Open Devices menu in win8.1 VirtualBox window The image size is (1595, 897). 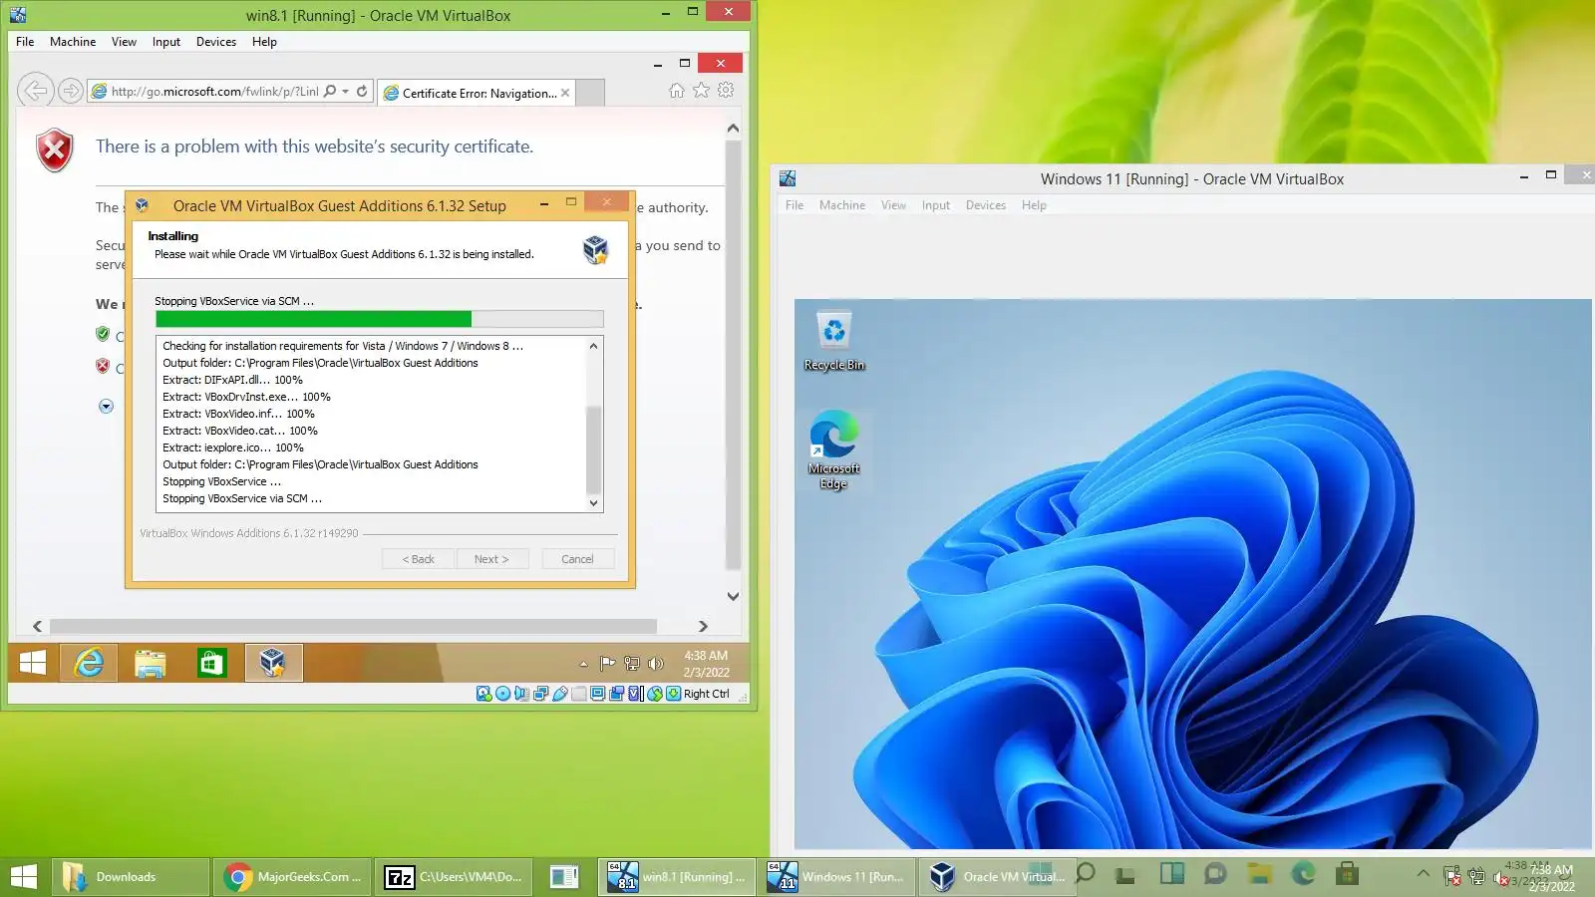216,42
